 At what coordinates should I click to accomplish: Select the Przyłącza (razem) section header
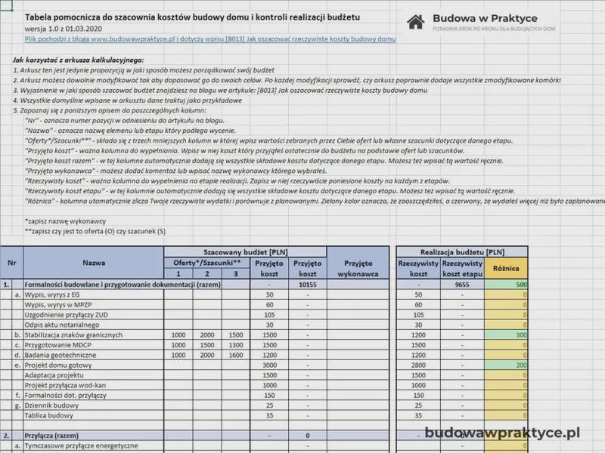51,436
